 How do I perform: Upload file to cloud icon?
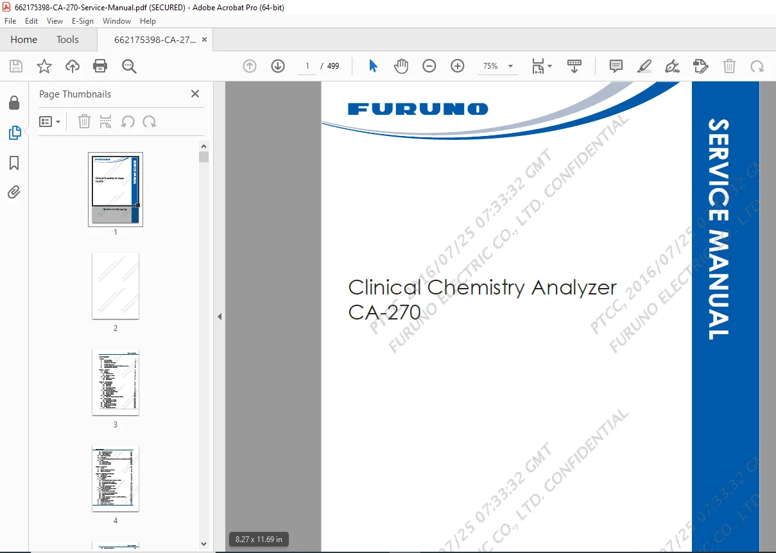pos(73,66)
